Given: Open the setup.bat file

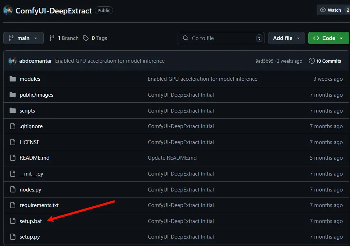Looking at the screenshot, I should click(30, 221).
